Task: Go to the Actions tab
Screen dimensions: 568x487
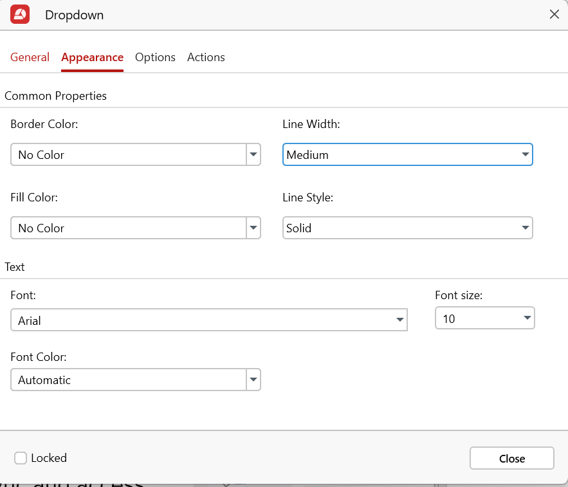Action: 206,57
